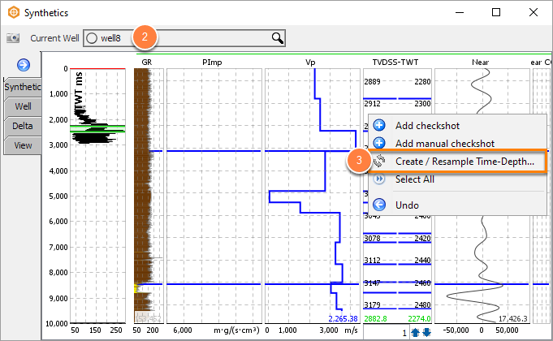Select Create / Resample Time-Depth menu entry

[457, 161]
